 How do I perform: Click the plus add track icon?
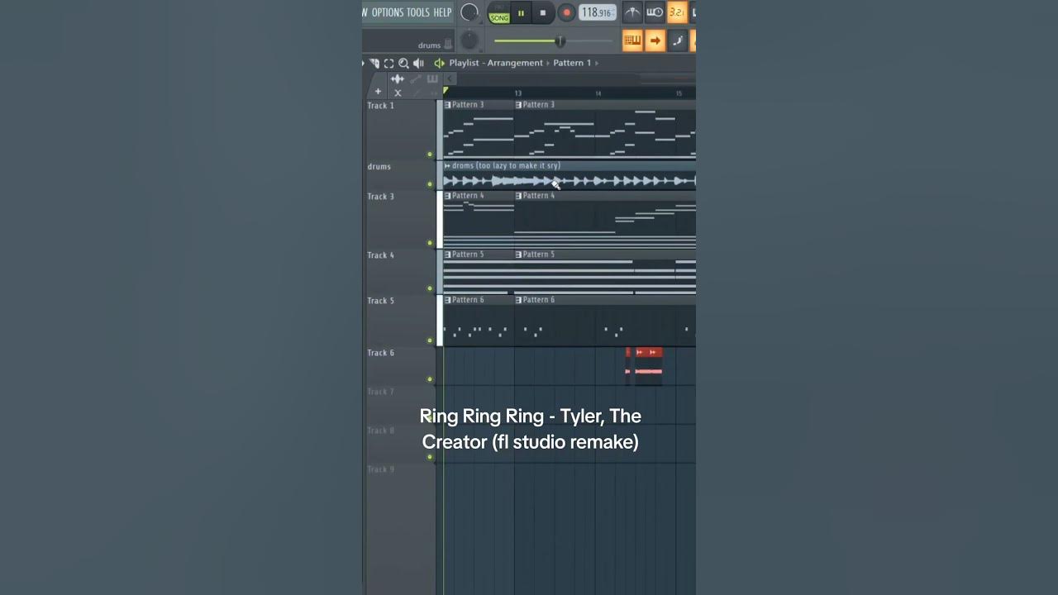[x=378, y=92]
